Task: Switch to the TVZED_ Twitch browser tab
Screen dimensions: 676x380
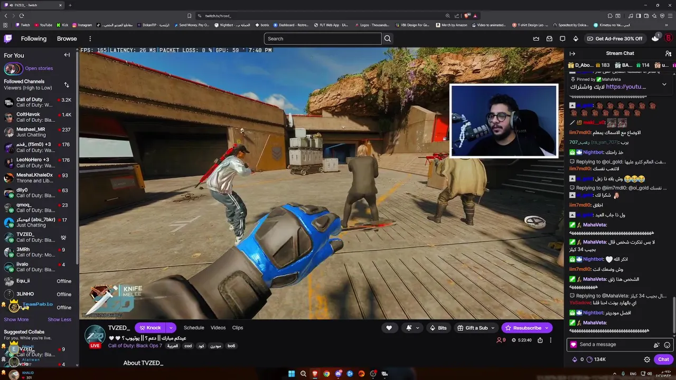Action: pyautogui.click(x=33, y=5)
